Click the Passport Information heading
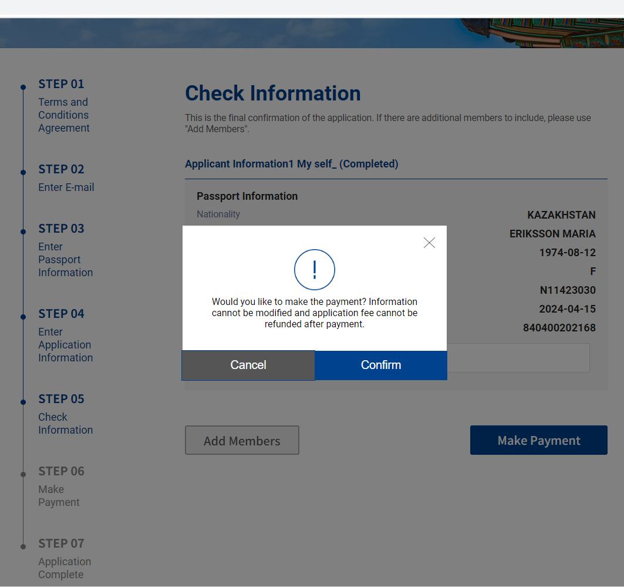 point(247,196)
